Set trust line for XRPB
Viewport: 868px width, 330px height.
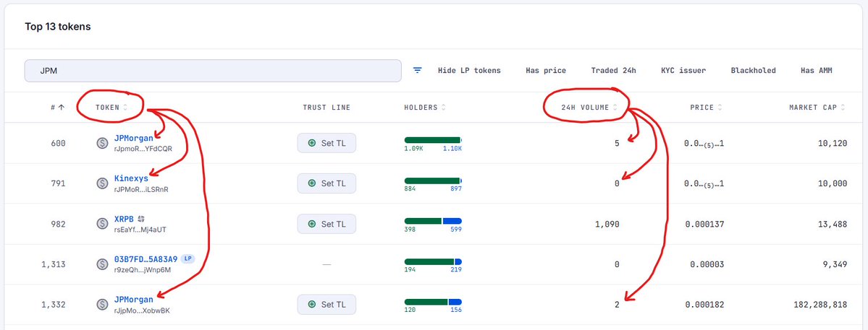[326, 224]
